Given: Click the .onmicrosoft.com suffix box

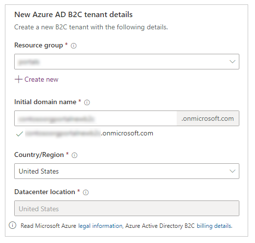Looking at the screenshot, I should pos(208,118).
